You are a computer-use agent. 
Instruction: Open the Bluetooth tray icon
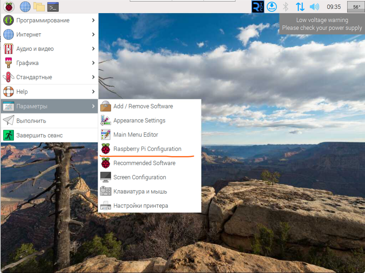(286, 7)
